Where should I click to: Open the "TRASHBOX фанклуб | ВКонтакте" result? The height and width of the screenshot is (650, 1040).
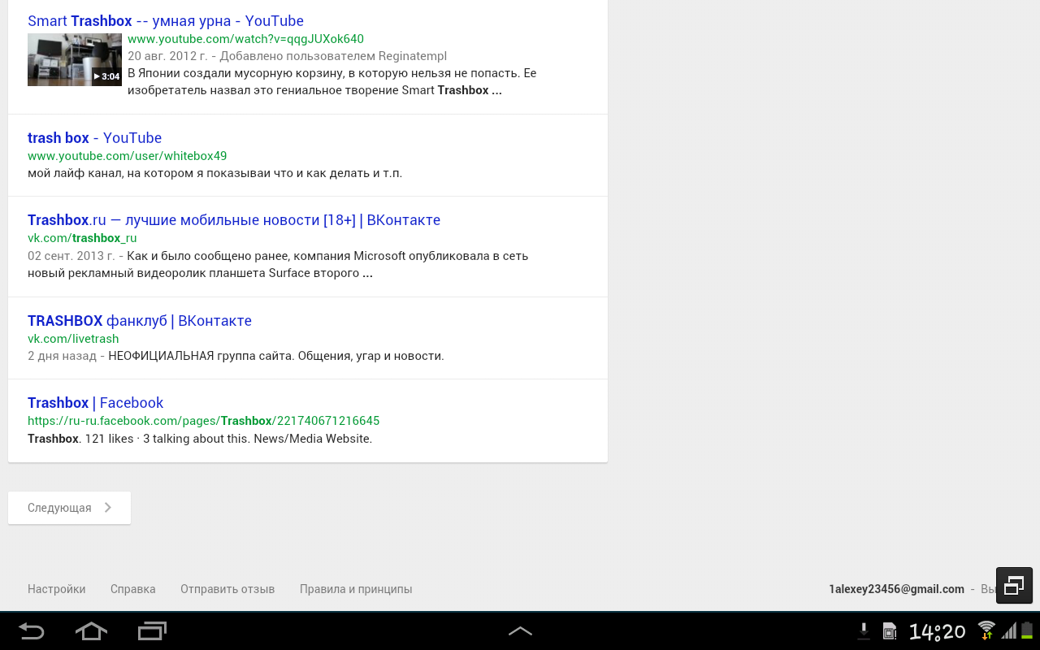[x=140, y=321]
